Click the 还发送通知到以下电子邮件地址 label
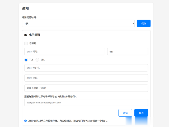 tap(50, 97)
